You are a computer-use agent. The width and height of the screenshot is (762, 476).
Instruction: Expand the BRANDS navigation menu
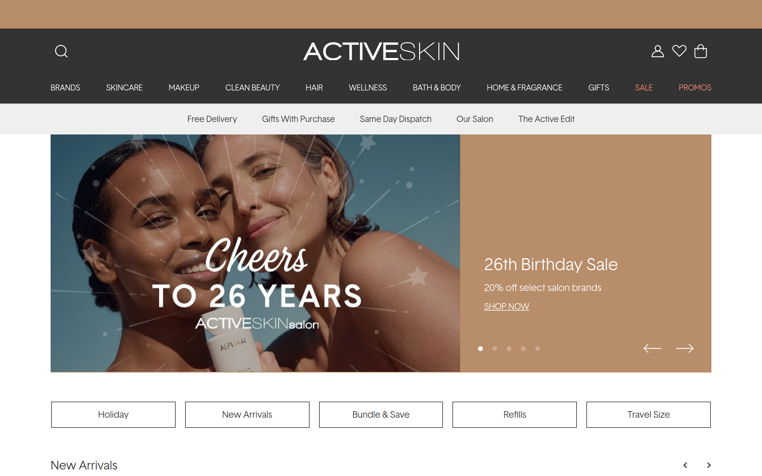click(65, 87)
